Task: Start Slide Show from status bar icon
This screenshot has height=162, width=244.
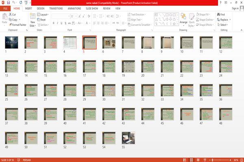Action: tap(205, 160)
